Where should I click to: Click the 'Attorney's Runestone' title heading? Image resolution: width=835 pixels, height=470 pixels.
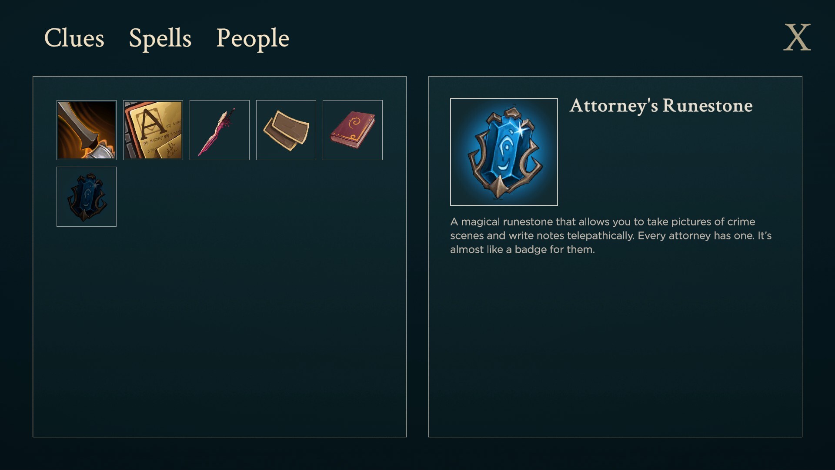[661, 106]
